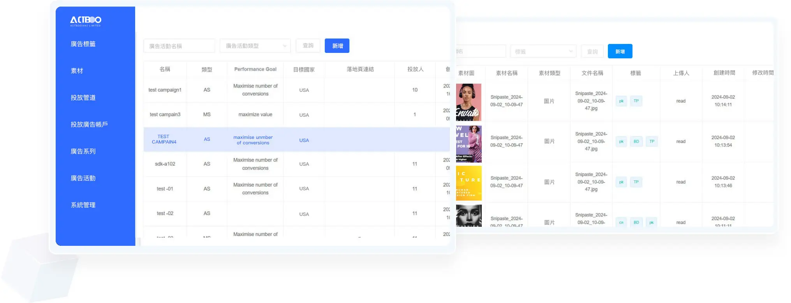This screenshot has width=791, height=303.
Task: Click the 目標國家 column header
Action: (x=304, y=69)
